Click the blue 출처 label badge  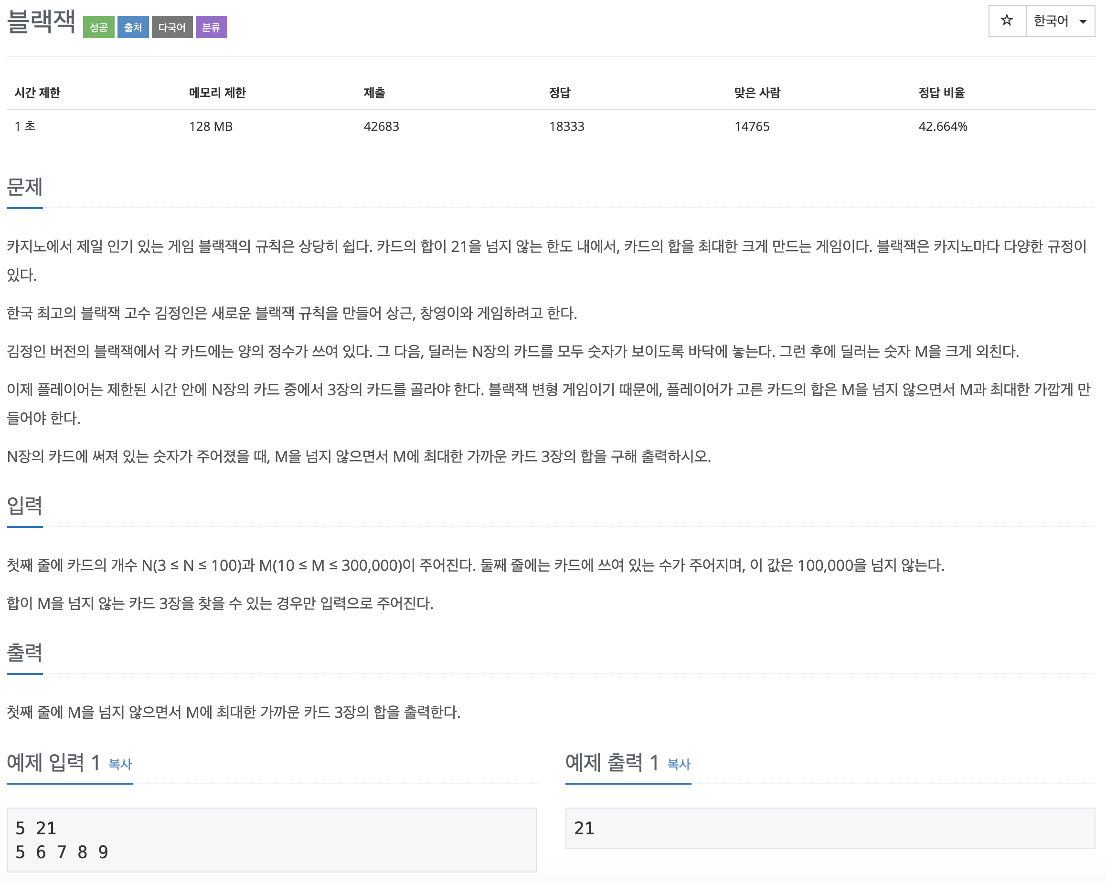point(133,27)
